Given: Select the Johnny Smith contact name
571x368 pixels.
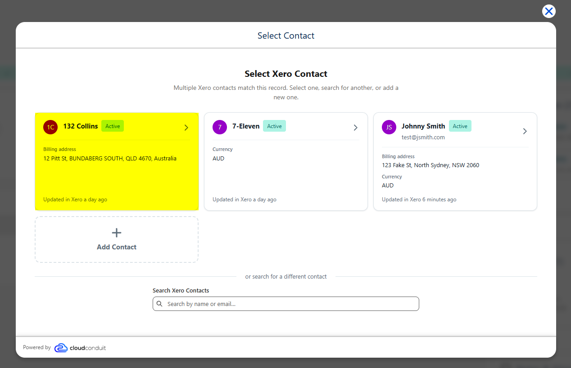Looking at the screenshot, I should (x=423, y=126).
